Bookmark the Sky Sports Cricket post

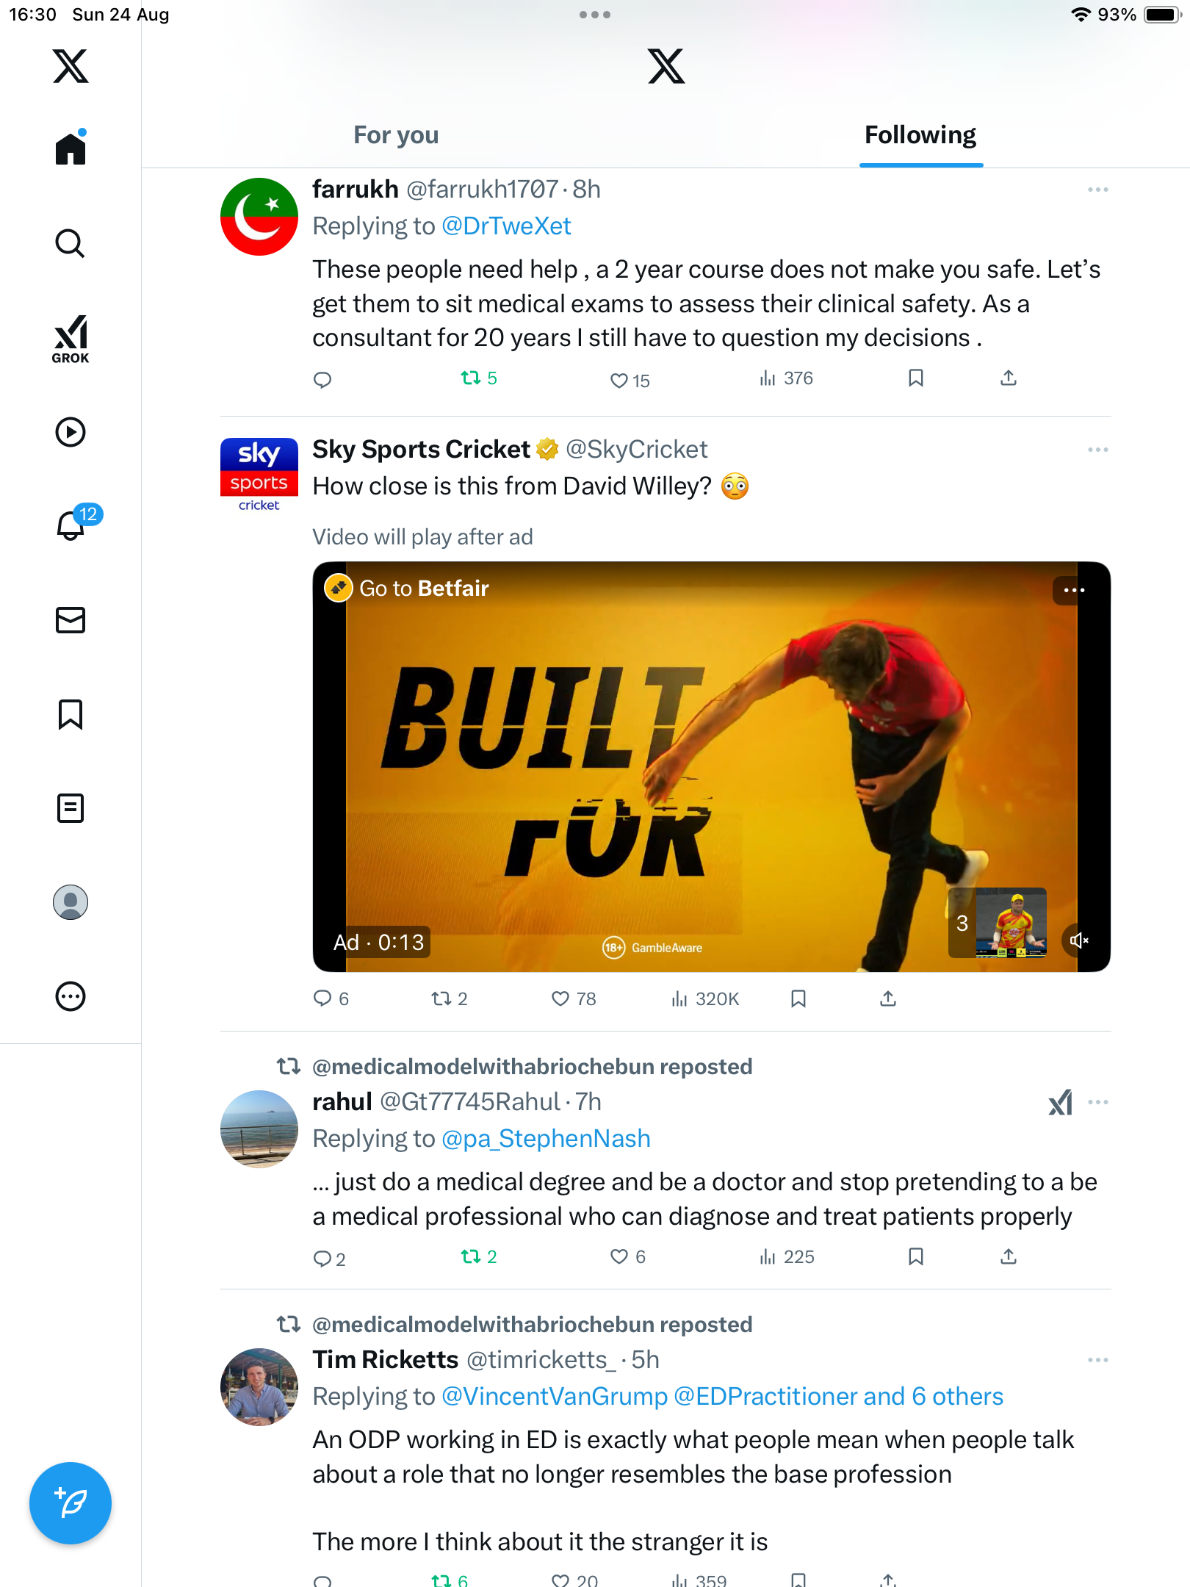798,998
